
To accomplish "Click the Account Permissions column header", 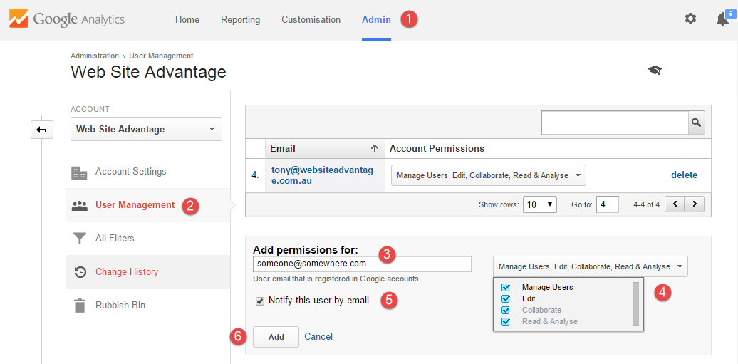I will [437, 149].
